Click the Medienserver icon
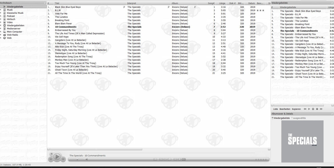The height and width of the screenshot is (168, 334). click(x=4, y=28)
